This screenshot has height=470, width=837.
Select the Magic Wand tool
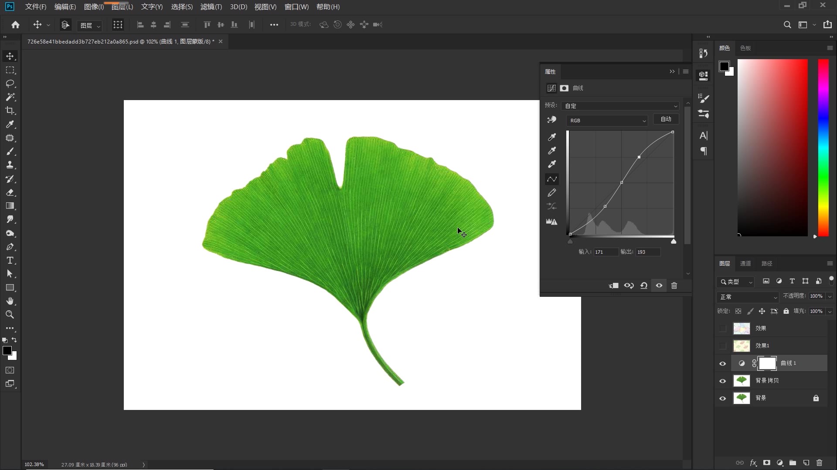(10, 97)
